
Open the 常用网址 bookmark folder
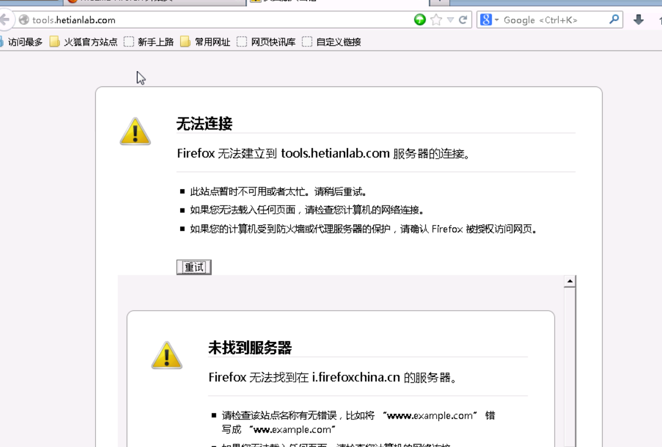pyautogui.click(x=205, y=42)
